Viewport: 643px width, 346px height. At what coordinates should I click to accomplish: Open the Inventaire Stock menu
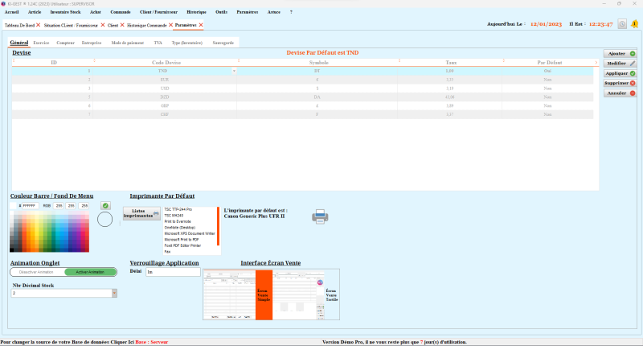coord(66,12)
